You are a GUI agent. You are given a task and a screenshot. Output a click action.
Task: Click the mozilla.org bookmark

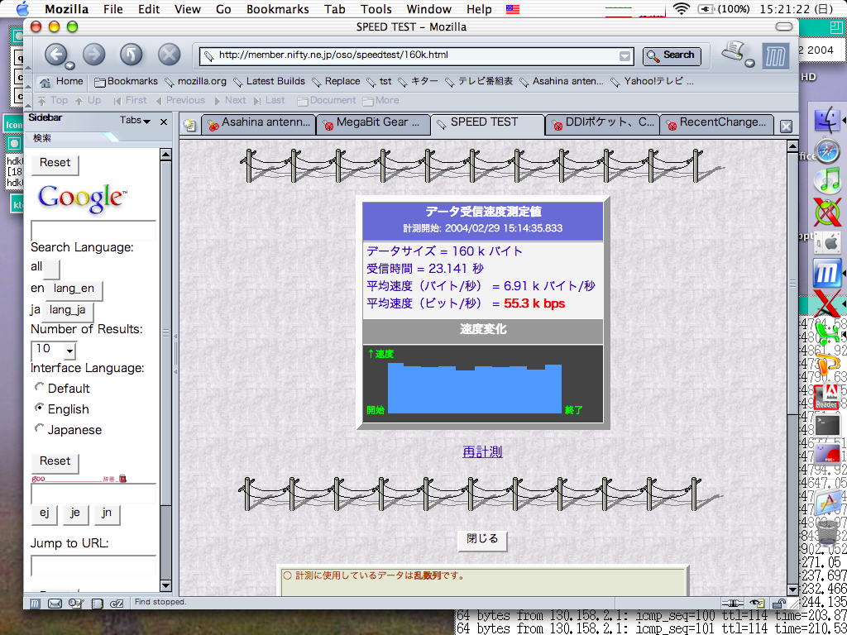[x=195, y=82]
